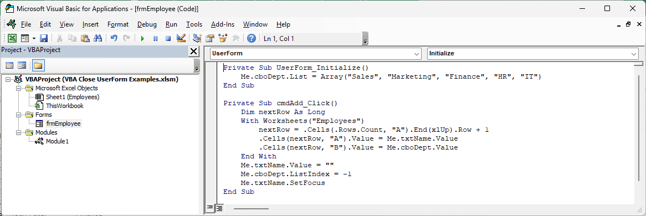Open the View menu
Viewport: 646px width, 216px height.
tap(66, 24)
